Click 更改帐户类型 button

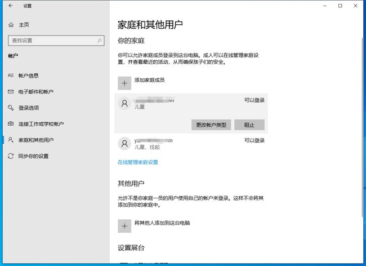(x=211, y=125)
